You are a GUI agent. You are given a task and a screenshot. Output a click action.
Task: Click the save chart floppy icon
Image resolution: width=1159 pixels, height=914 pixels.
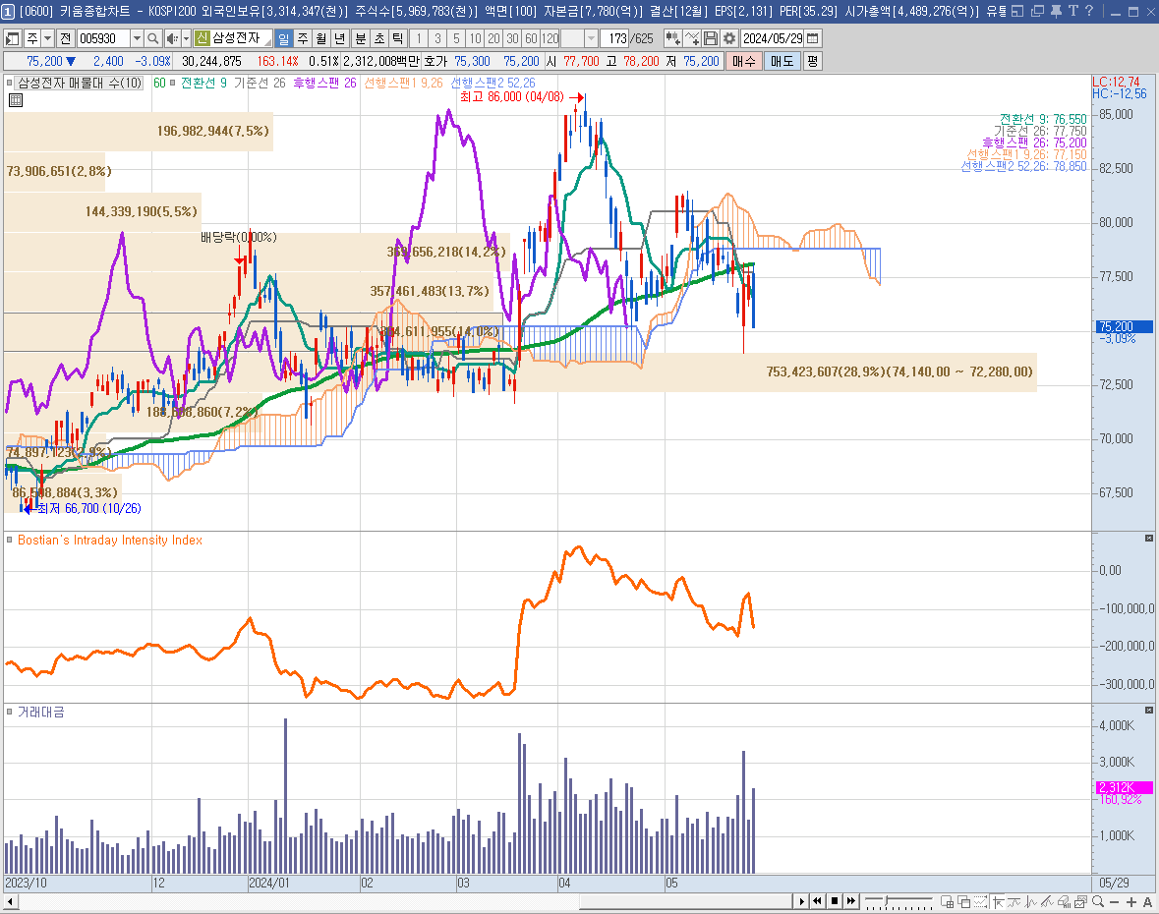pyautogui.click(x=711, y=38)
